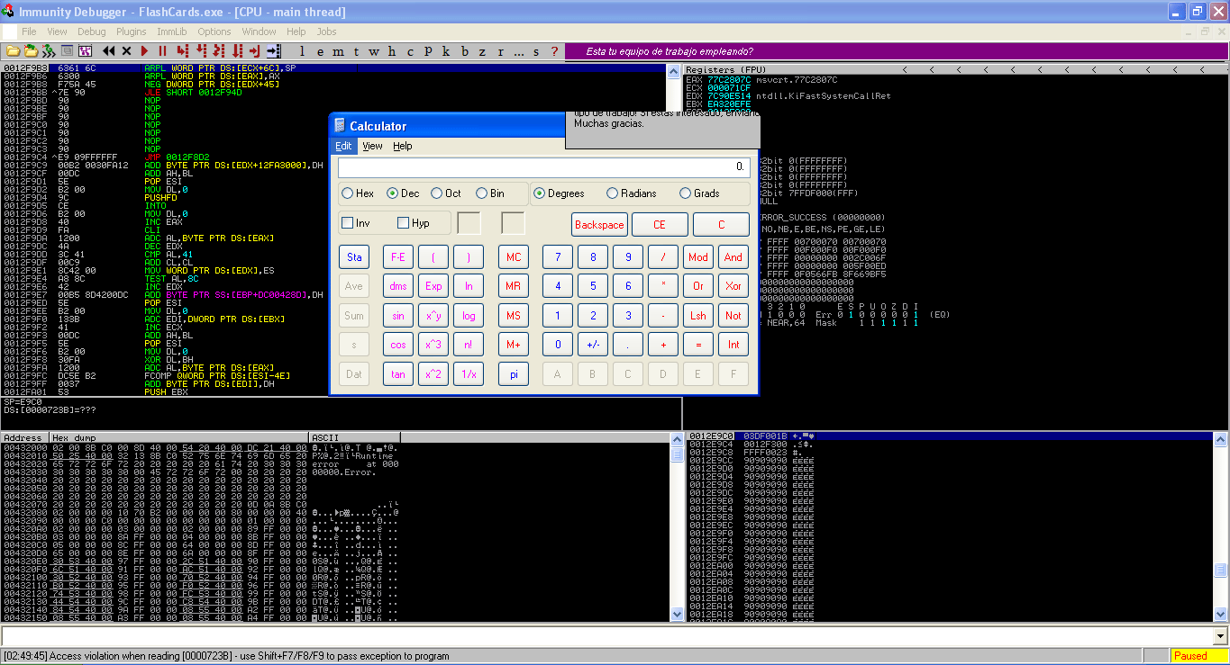
Task: Click the Restart program rewind icon
Action: click(x=109, y=50)
